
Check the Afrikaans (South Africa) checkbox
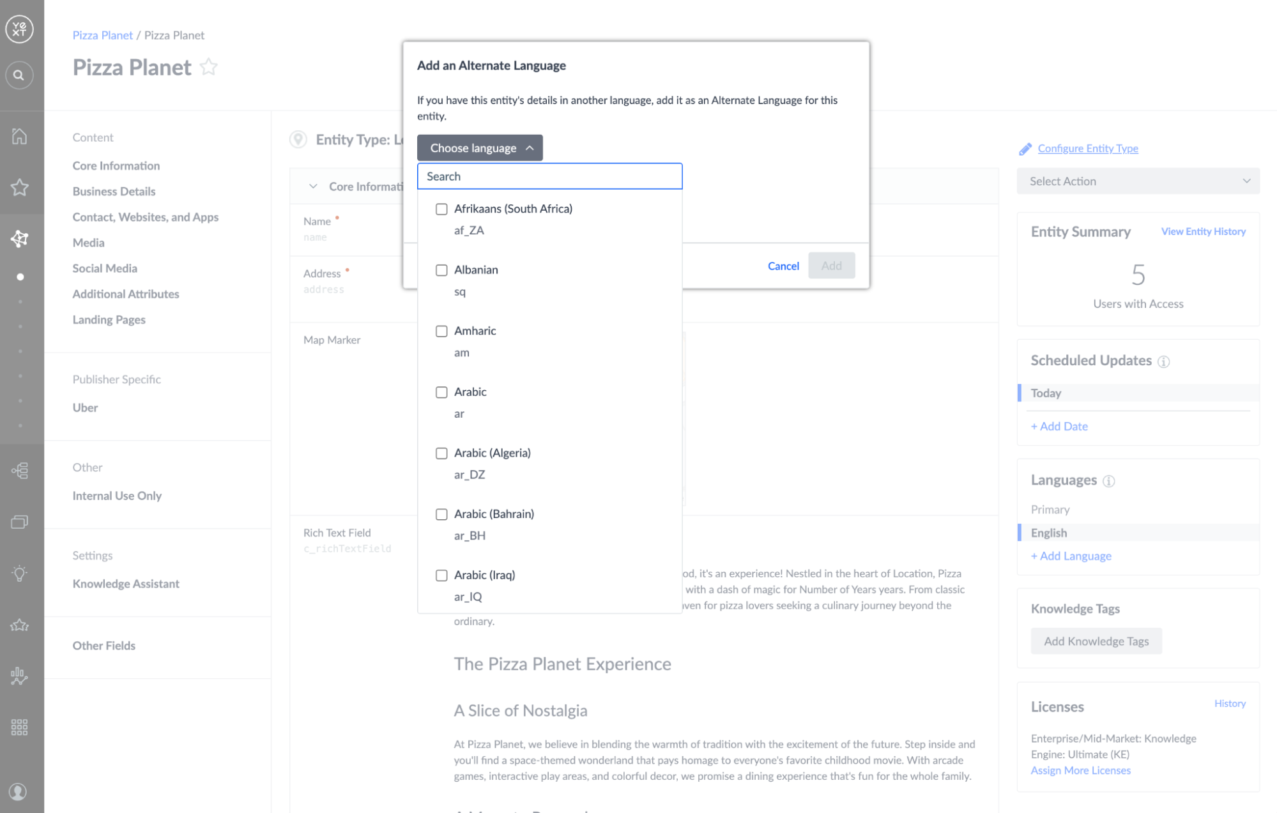[x=441, y=209]
